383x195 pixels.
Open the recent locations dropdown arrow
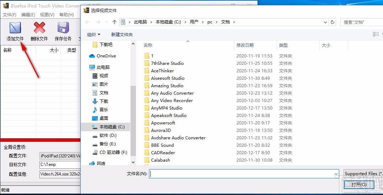click(106, 22)
